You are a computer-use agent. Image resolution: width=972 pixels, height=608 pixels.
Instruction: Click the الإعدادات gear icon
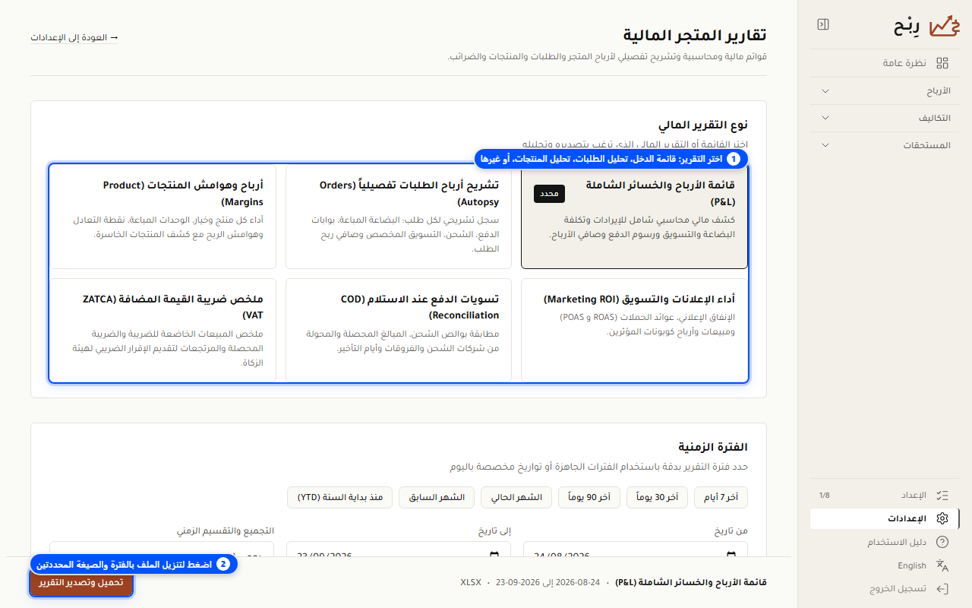942,518
